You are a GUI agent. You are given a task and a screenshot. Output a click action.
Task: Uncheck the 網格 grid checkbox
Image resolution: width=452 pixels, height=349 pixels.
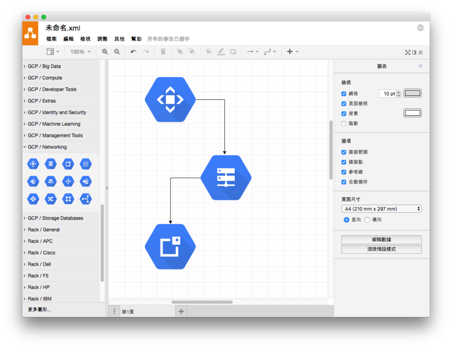pyautogui.click(x=343, y=94)
